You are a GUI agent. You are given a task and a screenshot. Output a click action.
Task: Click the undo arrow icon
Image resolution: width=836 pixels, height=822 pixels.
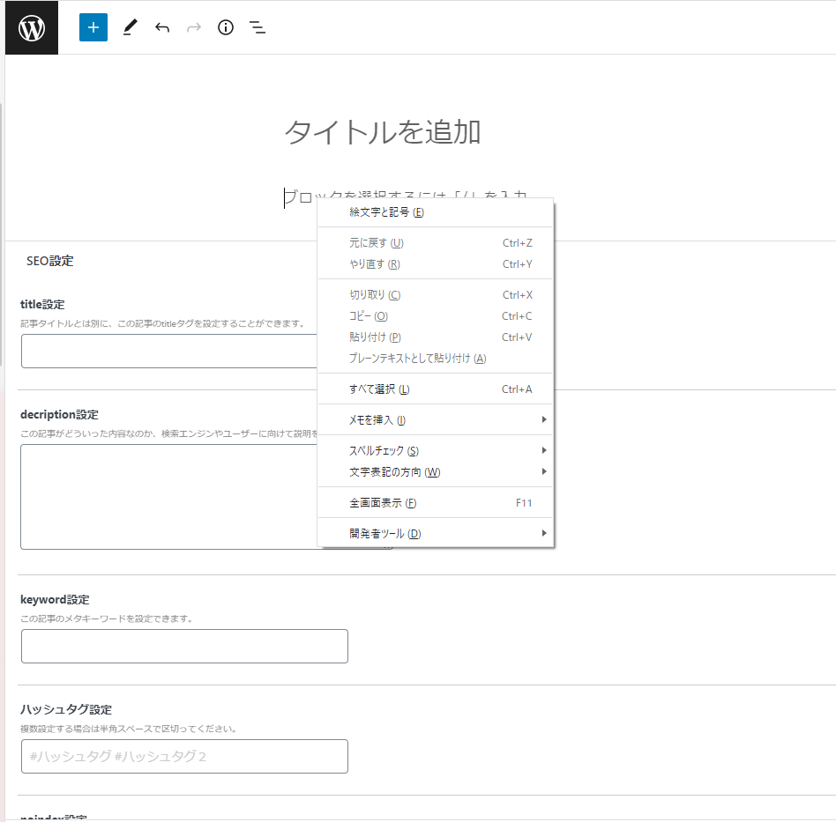tap(162, 27)
